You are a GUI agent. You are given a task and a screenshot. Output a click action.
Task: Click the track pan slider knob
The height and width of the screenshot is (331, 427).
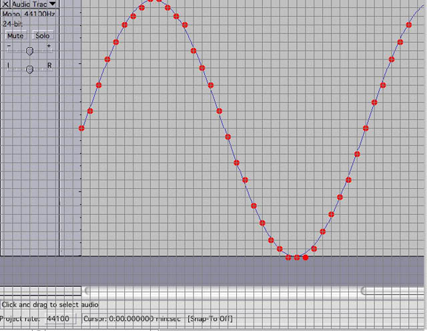[29, 69]
